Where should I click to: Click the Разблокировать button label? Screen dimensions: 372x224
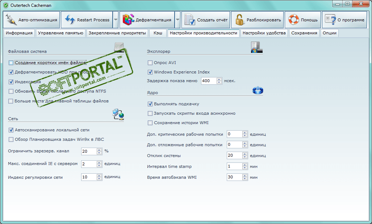tap(264, 20)
